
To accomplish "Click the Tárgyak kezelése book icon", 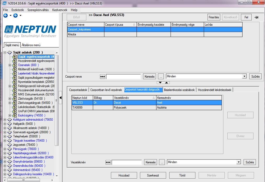I will coord(10,141).
